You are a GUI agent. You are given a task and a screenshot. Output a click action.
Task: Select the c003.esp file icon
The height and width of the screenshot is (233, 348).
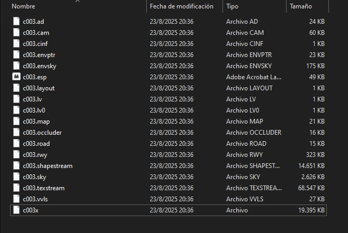point(16,77)
